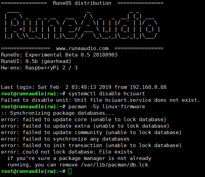The height and width of the screenshot is (177, 205).
Task: Click the green root@runeaudio(rw) prompt on the last line
Action: tap(29, 171)
